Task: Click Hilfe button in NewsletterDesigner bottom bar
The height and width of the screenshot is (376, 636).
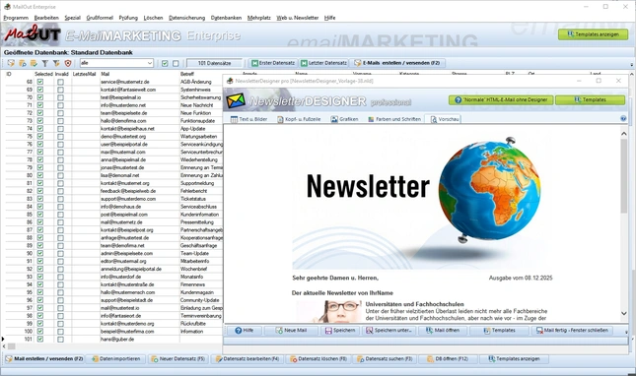Action: point(245,331)
